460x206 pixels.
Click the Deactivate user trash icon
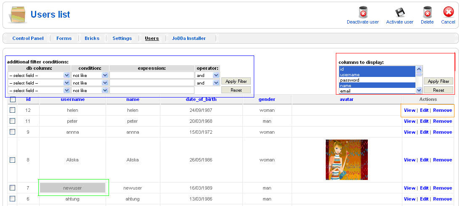[363, 13]
